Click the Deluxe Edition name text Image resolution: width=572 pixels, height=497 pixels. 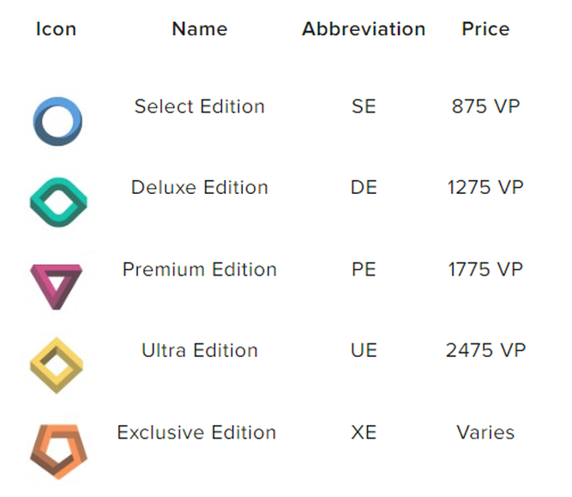click(x=200, y=188)
